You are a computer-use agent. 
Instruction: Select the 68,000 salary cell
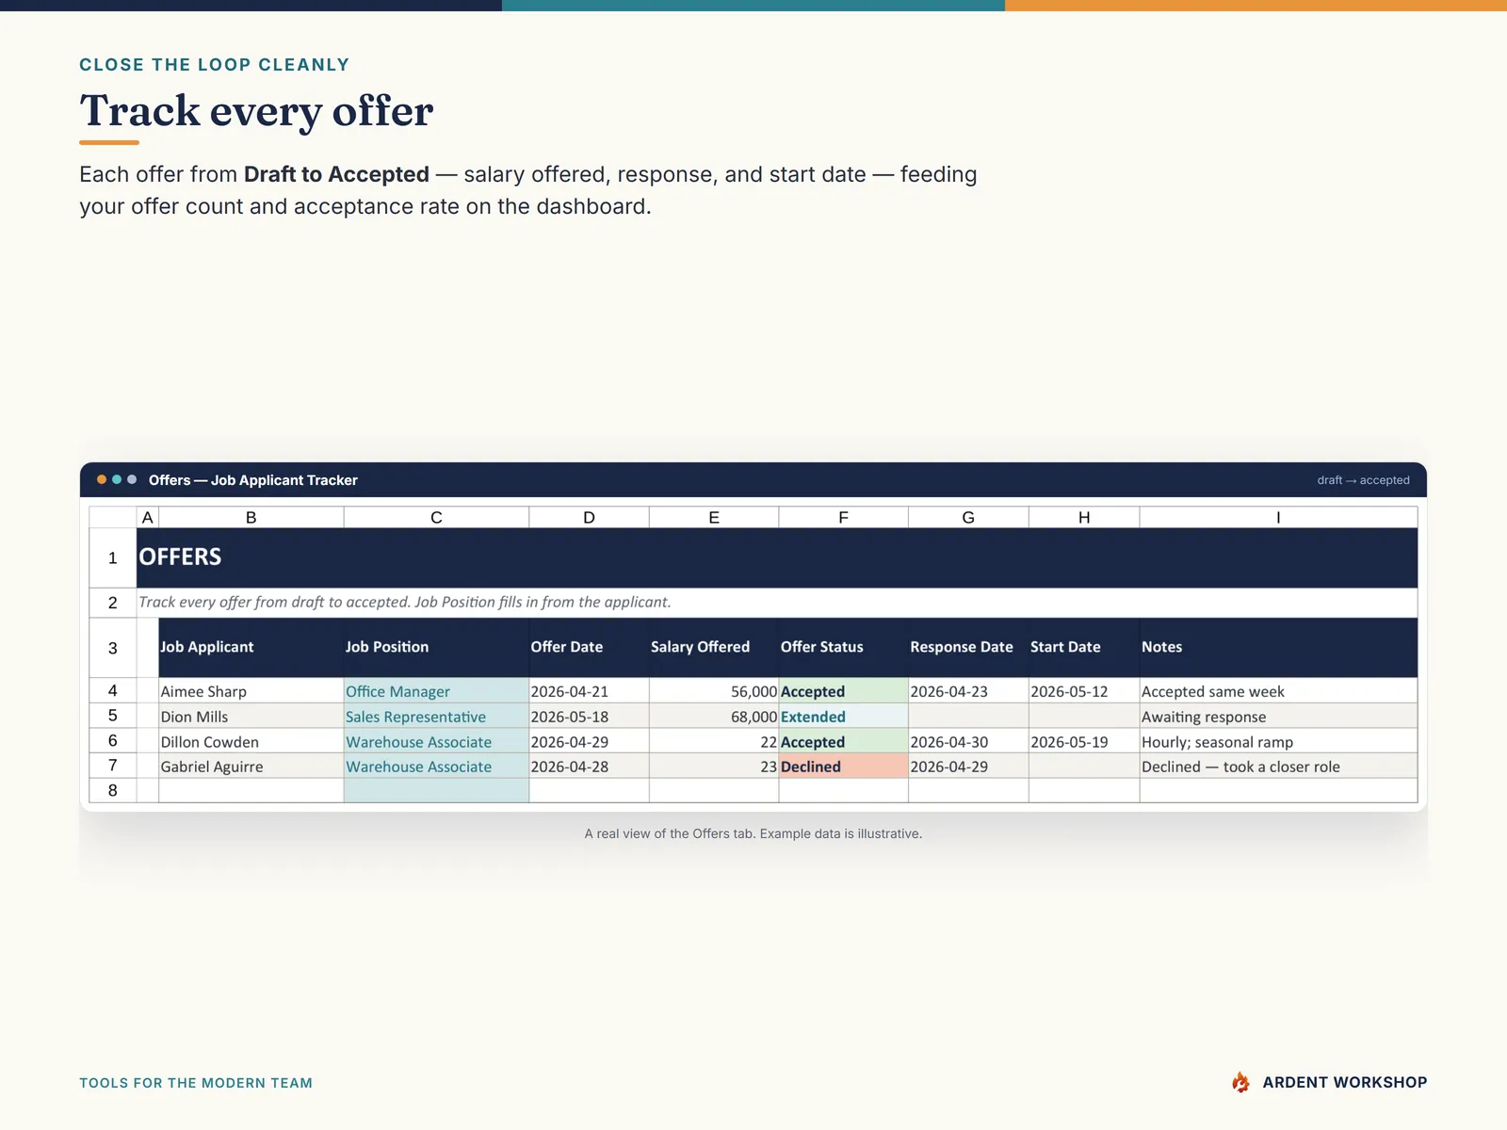[x=714, y=716]
